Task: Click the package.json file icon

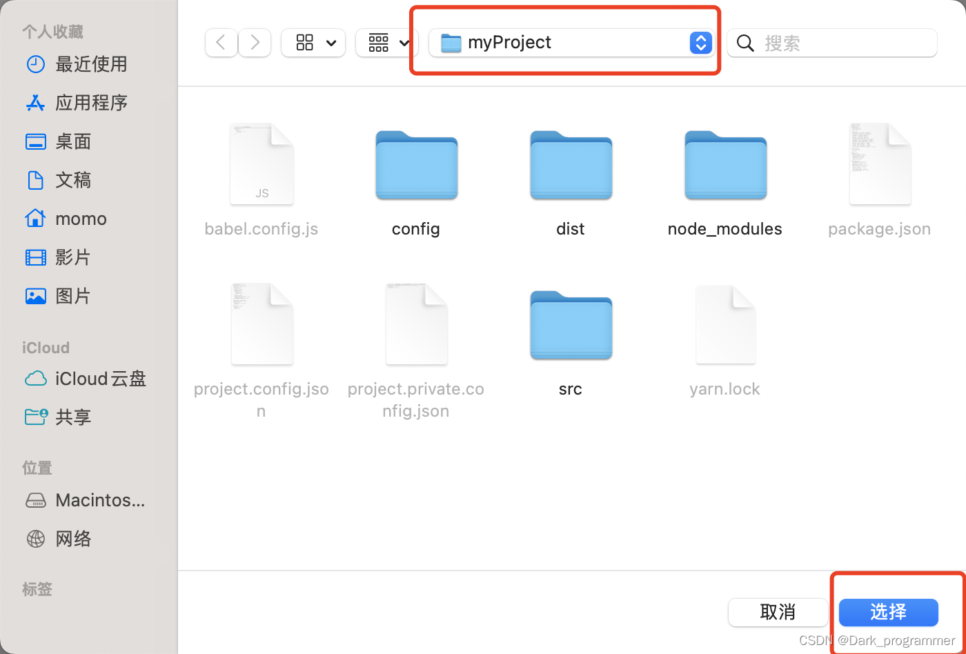Action: click(880, 164)
